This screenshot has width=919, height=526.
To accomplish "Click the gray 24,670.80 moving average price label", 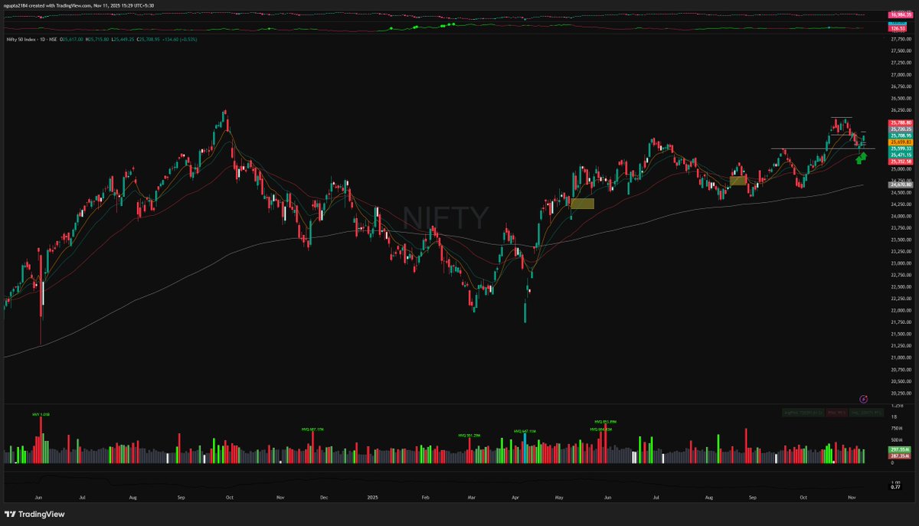I will [x=900, y=185].
